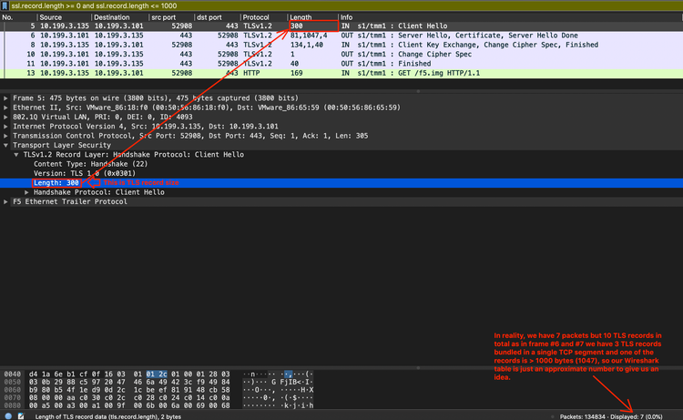Image resolution: width=683 pixels, height=420 pixels.
Task: Sort packets by the Length column
Action: (311, 17)
